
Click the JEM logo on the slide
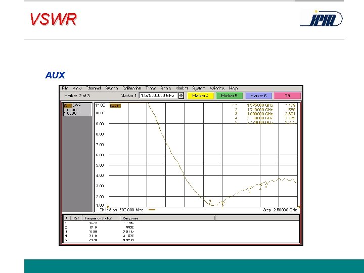(322, 19)
